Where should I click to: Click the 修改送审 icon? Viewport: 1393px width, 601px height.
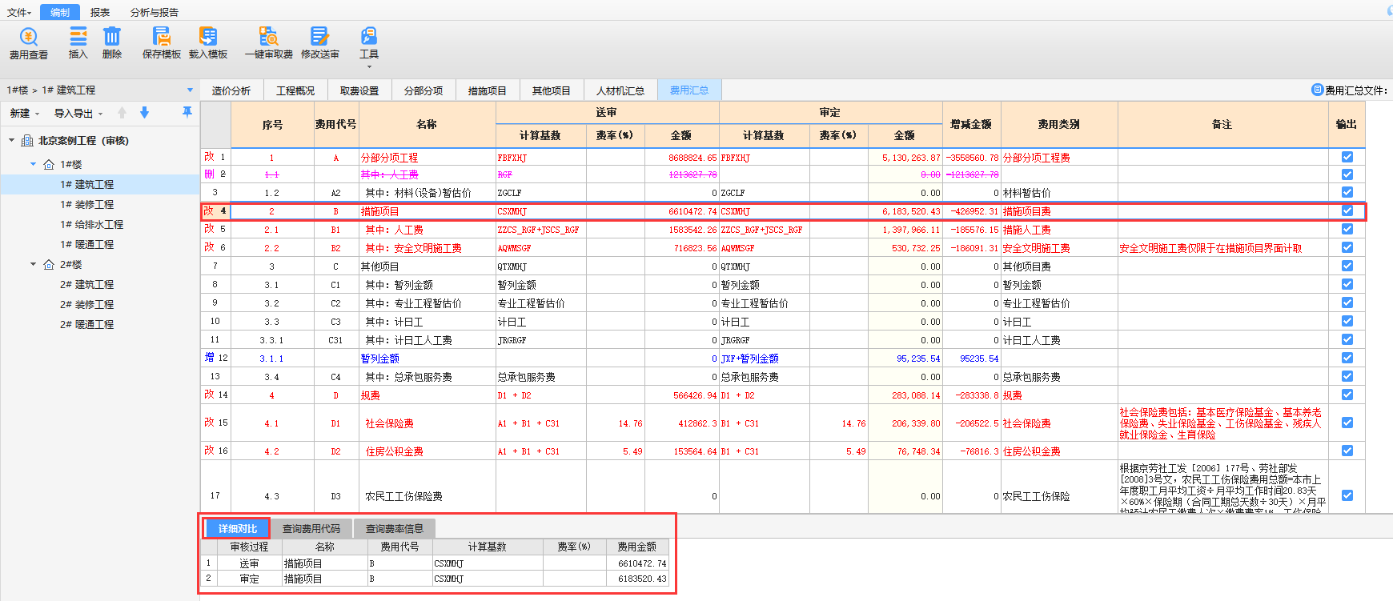tap(319, 38)
